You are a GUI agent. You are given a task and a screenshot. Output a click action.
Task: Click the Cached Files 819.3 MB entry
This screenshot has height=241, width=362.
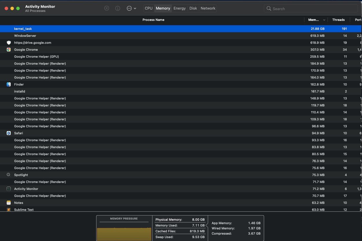point(180,231)
